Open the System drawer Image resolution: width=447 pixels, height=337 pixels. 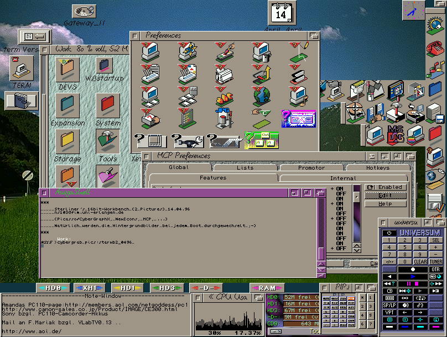tap(107, 106)
